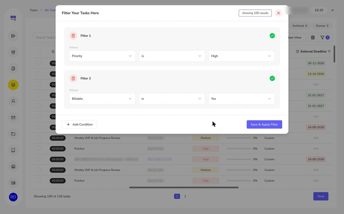The height and width of the screenshot is (214, 344).
Task: Open the mail envelope icon in the sidebar
Action: [13, 117]
